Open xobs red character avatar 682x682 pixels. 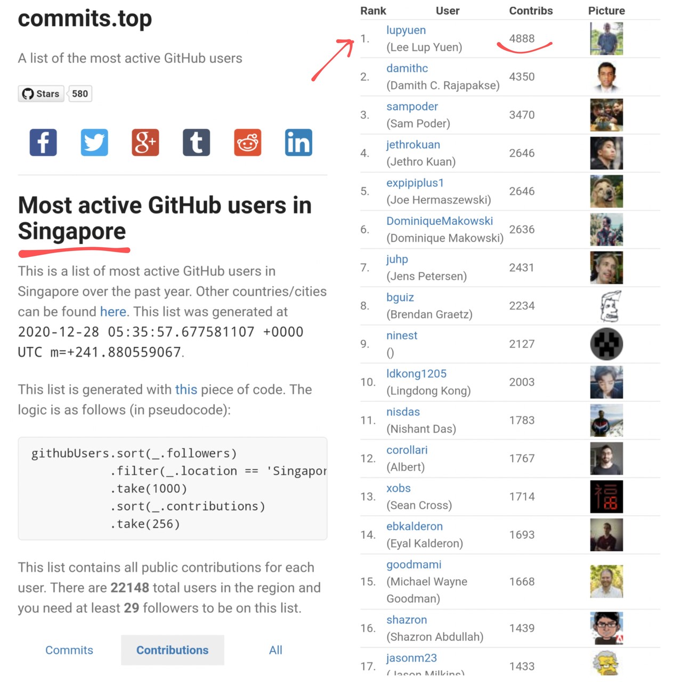[x=606, y=497]
